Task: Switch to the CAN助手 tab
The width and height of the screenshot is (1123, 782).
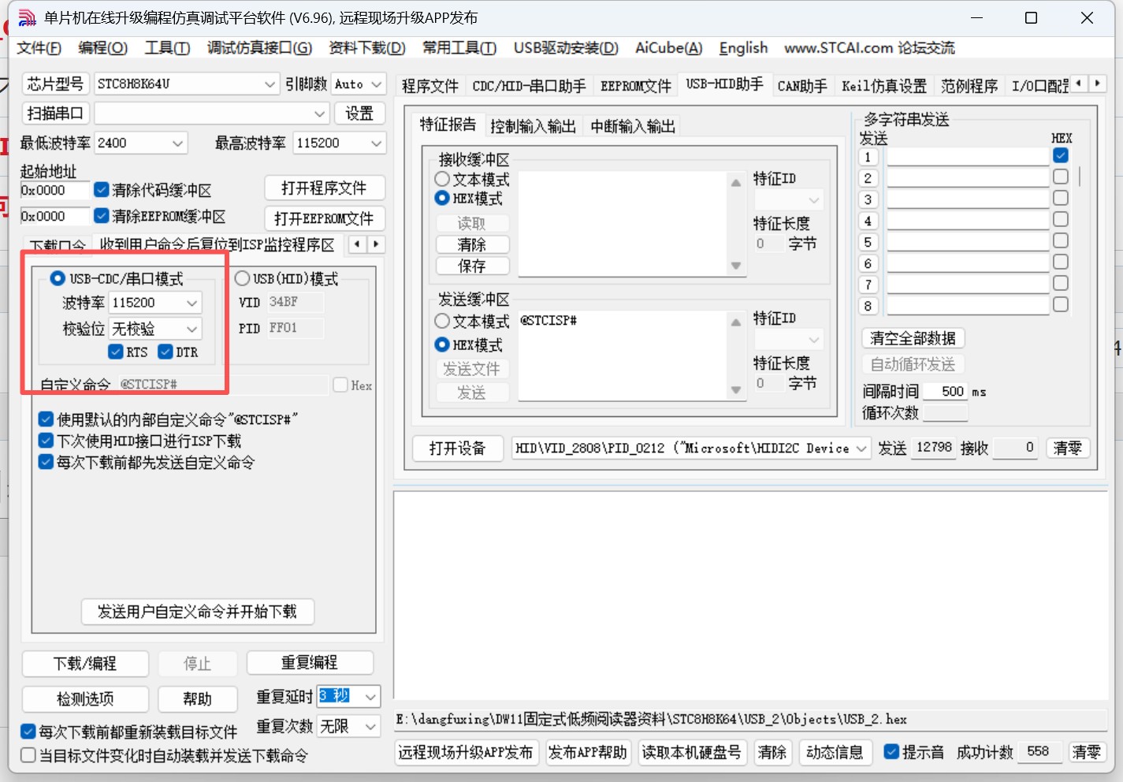Action: click(x=802, y=86)
